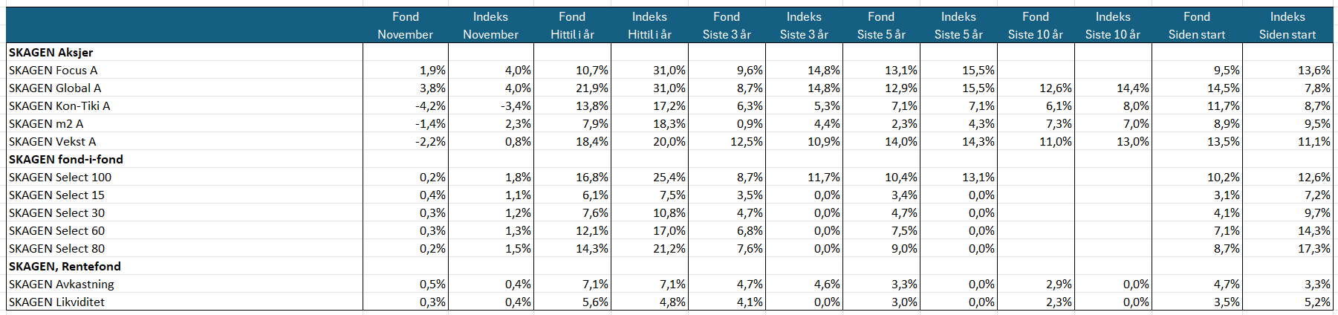Click the SKAGEN Aksjer section heading cell
Image resolution: width=1338 pixels, height=315 pixels.
(x=51, y=52)
